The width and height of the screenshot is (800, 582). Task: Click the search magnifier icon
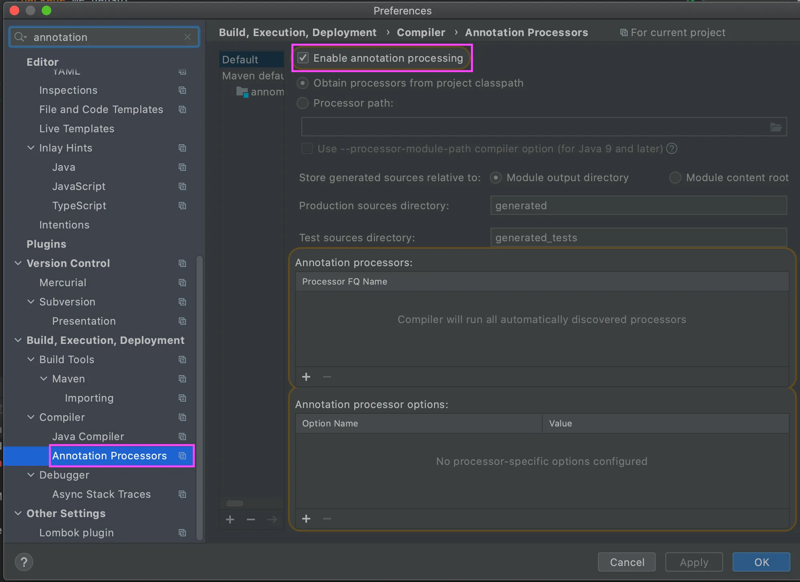pyautogui.click(x=19, y=37)
